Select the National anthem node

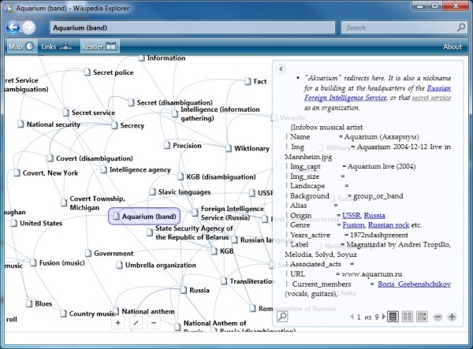(x=143, y=311)
